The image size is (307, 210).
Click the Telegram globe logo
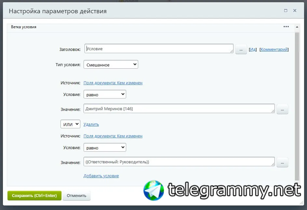tap(154, 191)
